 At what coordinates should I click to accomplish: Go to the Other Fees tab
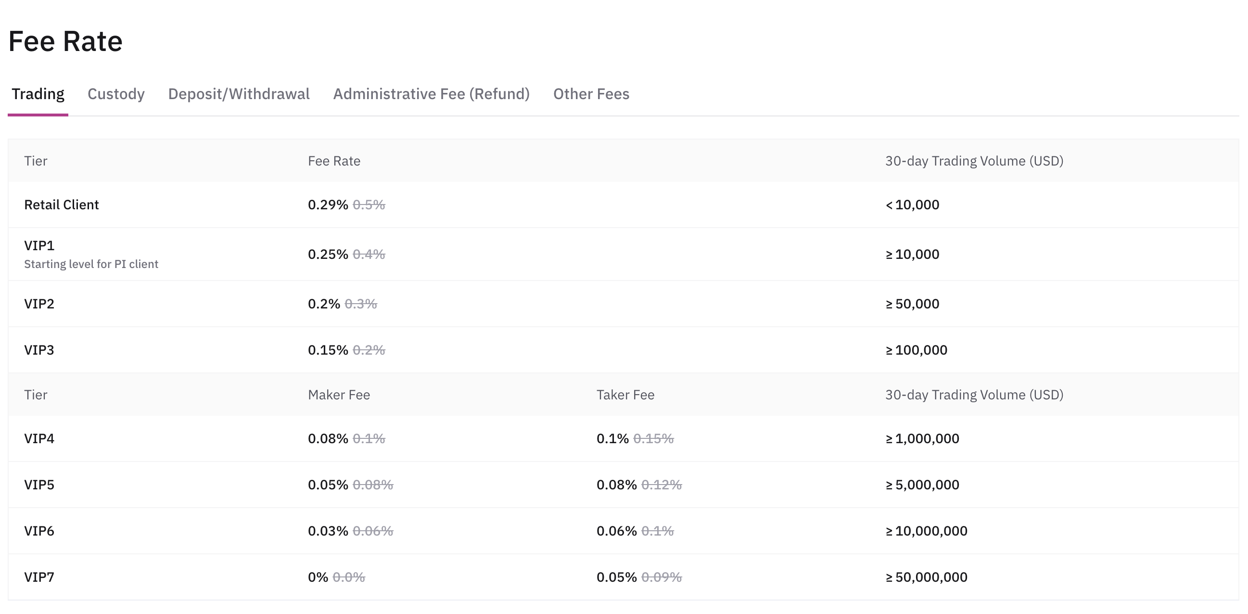[591, 93]
